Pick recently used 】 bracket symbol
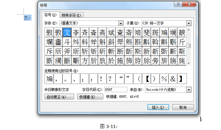 coord(182,79)
